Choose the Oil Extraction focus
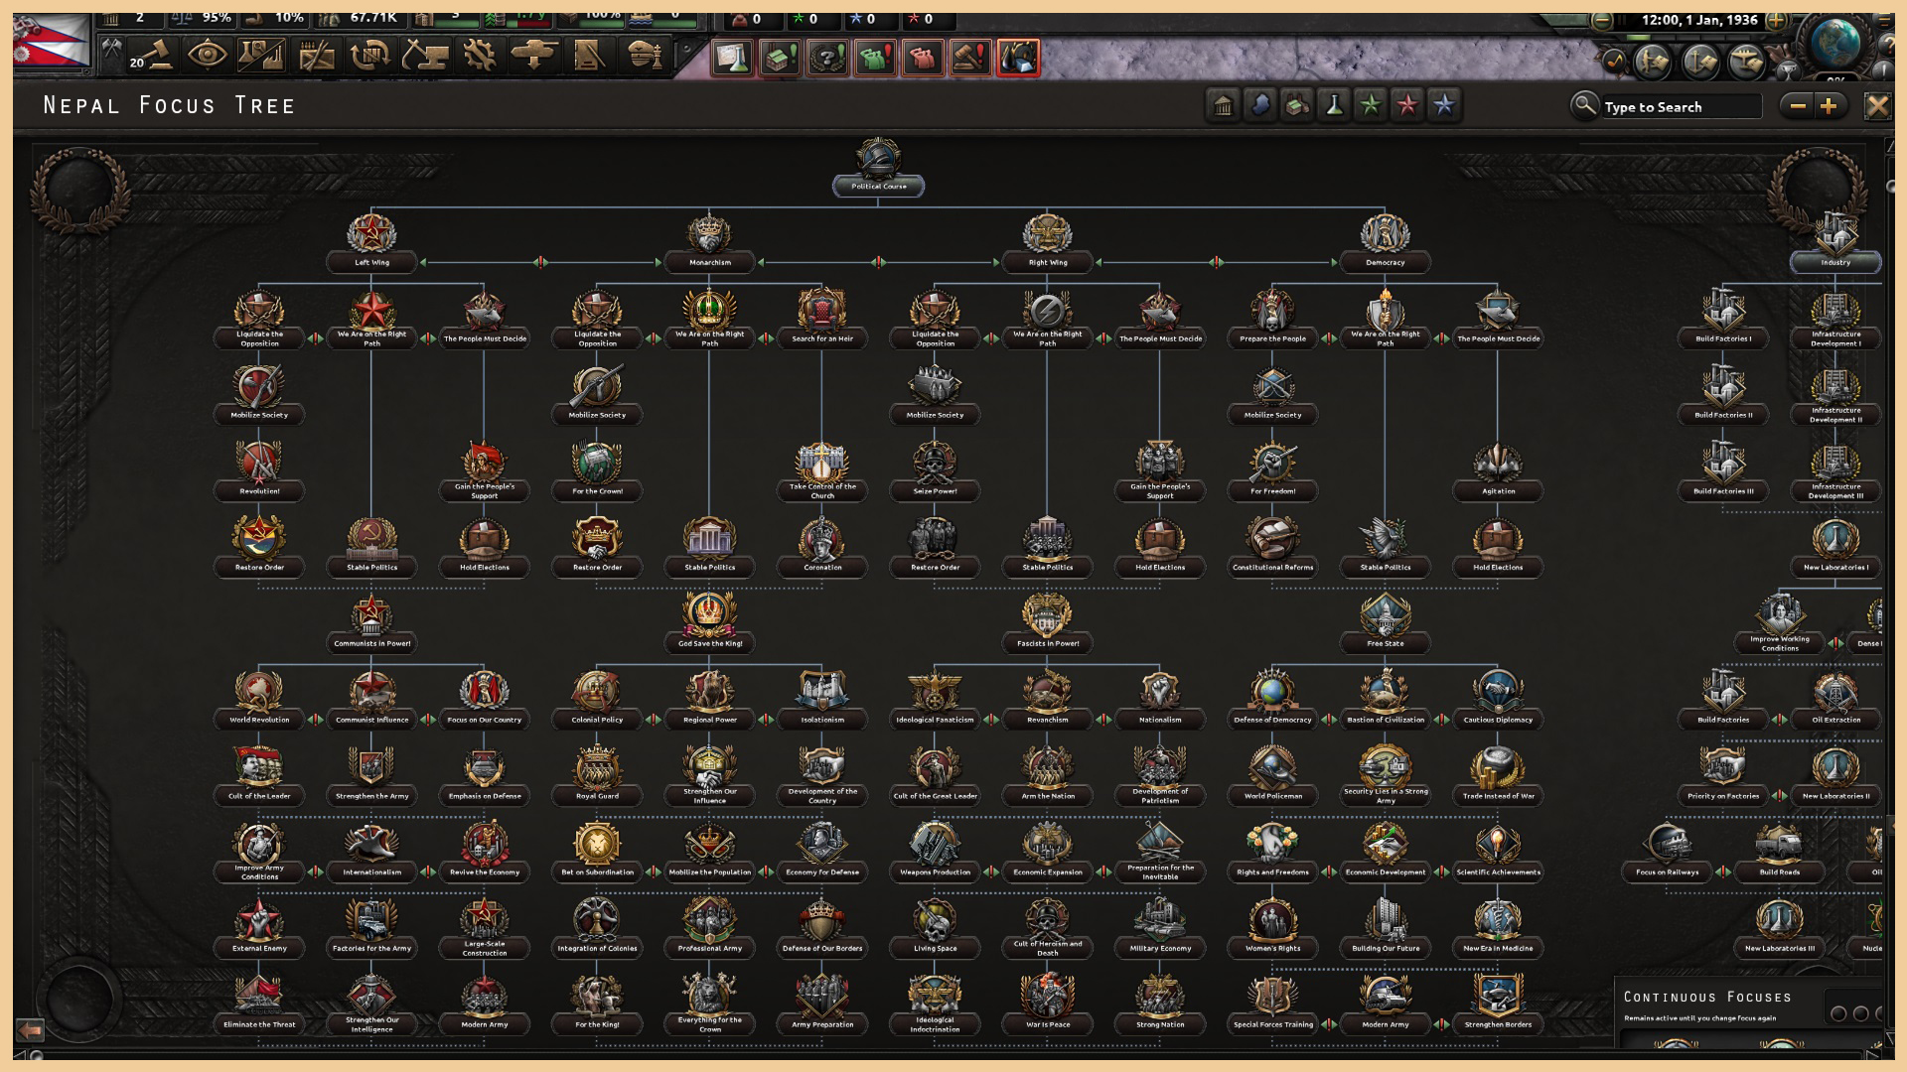1907x1072 pixels. click(1835, 701)
